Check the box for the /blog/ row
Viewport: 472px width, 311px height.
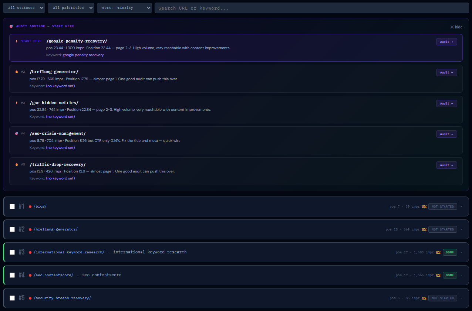[12, 206]
